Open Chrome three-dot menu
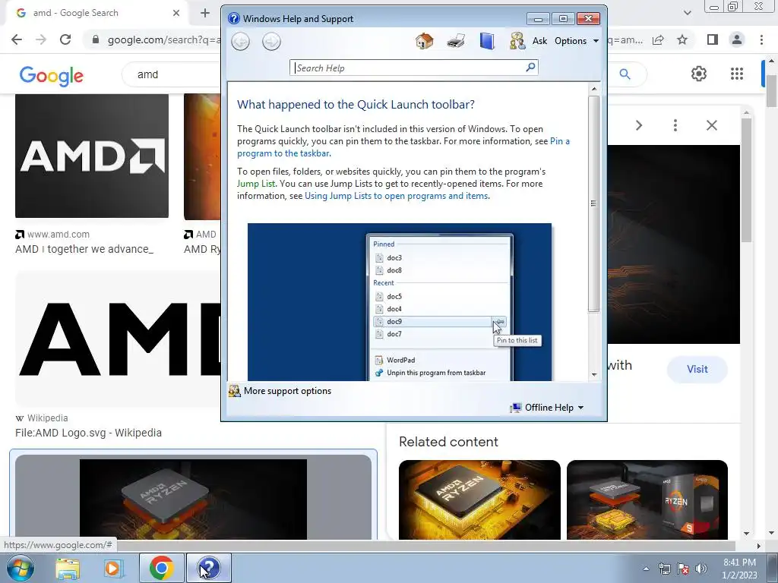The height and width of the screenshot is (583, 778). click(x=761, y=39)
